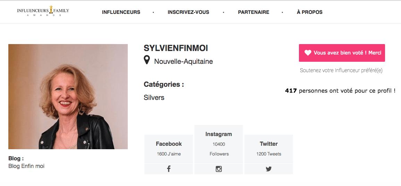Click the Silvers category text
Image resolution: width=401 pixels, height=186 pixels.
[154, 98]
